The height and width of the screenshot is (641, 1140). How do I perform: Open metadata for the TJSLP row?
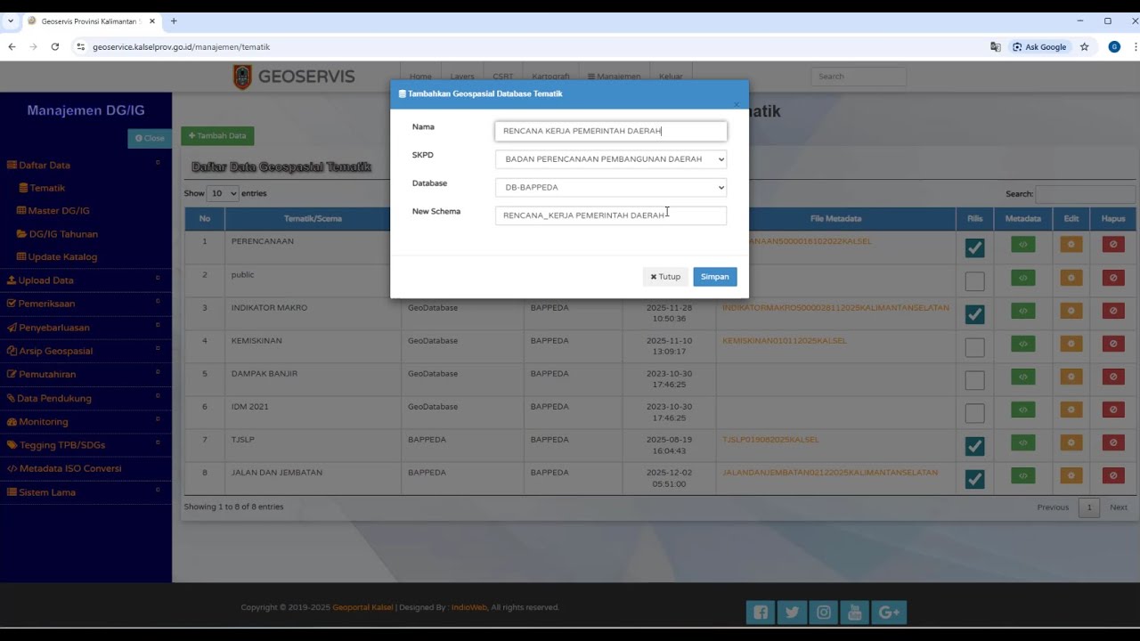[x=1022, y=442]
